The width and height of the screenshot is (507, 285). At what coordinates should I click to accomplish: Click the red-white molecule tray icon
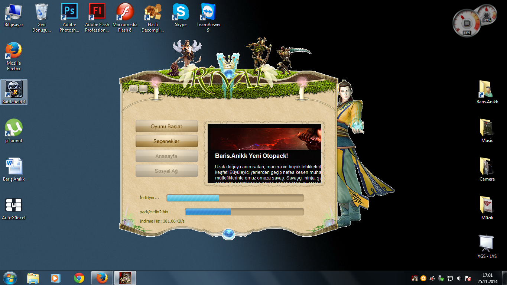coord(432,278)
